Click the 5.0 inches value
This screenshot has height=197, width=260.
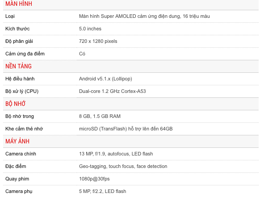tap(90, 29)
